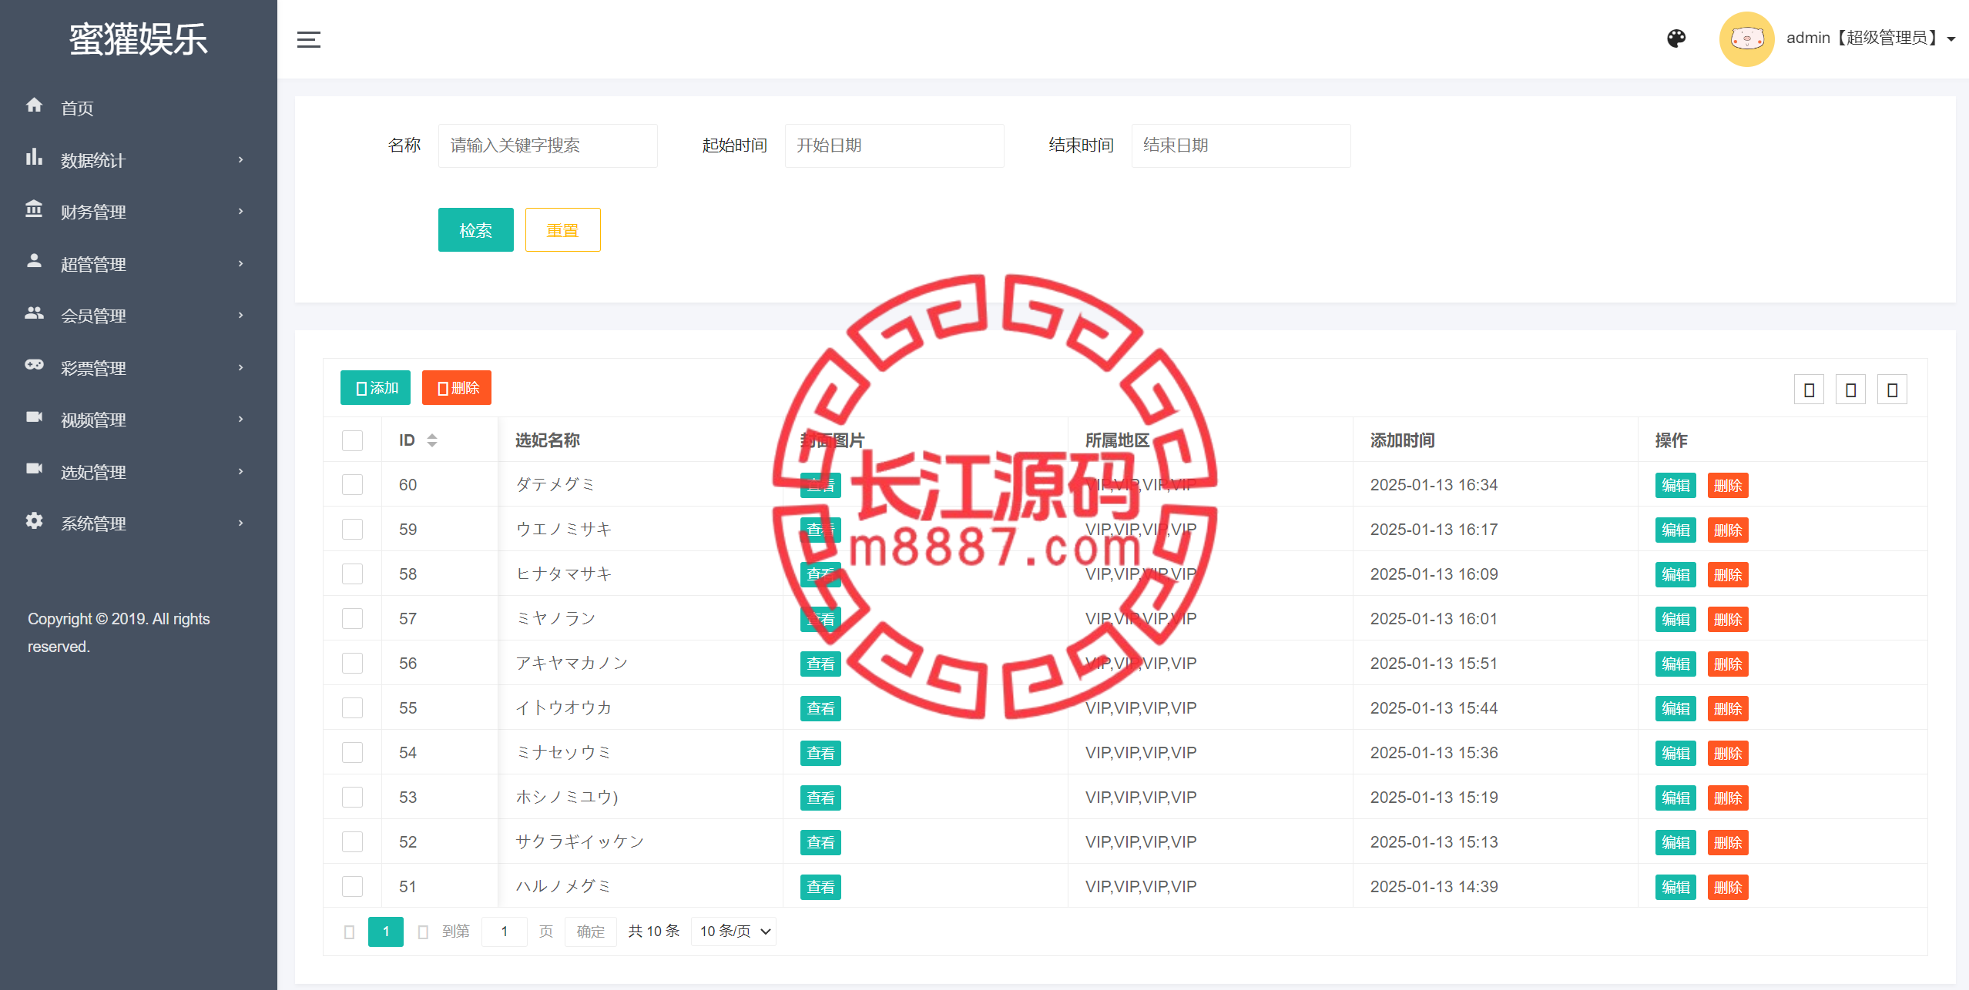Click the 重置 reset button
Screen dimensions: 1969x990
[x=562, y=229]
